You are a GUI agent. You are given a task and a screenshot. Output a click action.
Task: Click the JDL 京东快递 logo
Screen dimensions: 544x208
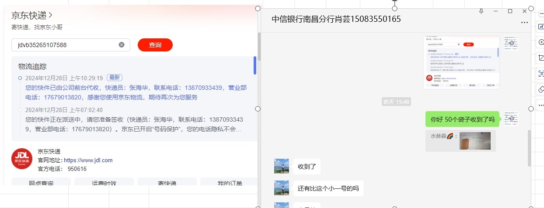22,159
